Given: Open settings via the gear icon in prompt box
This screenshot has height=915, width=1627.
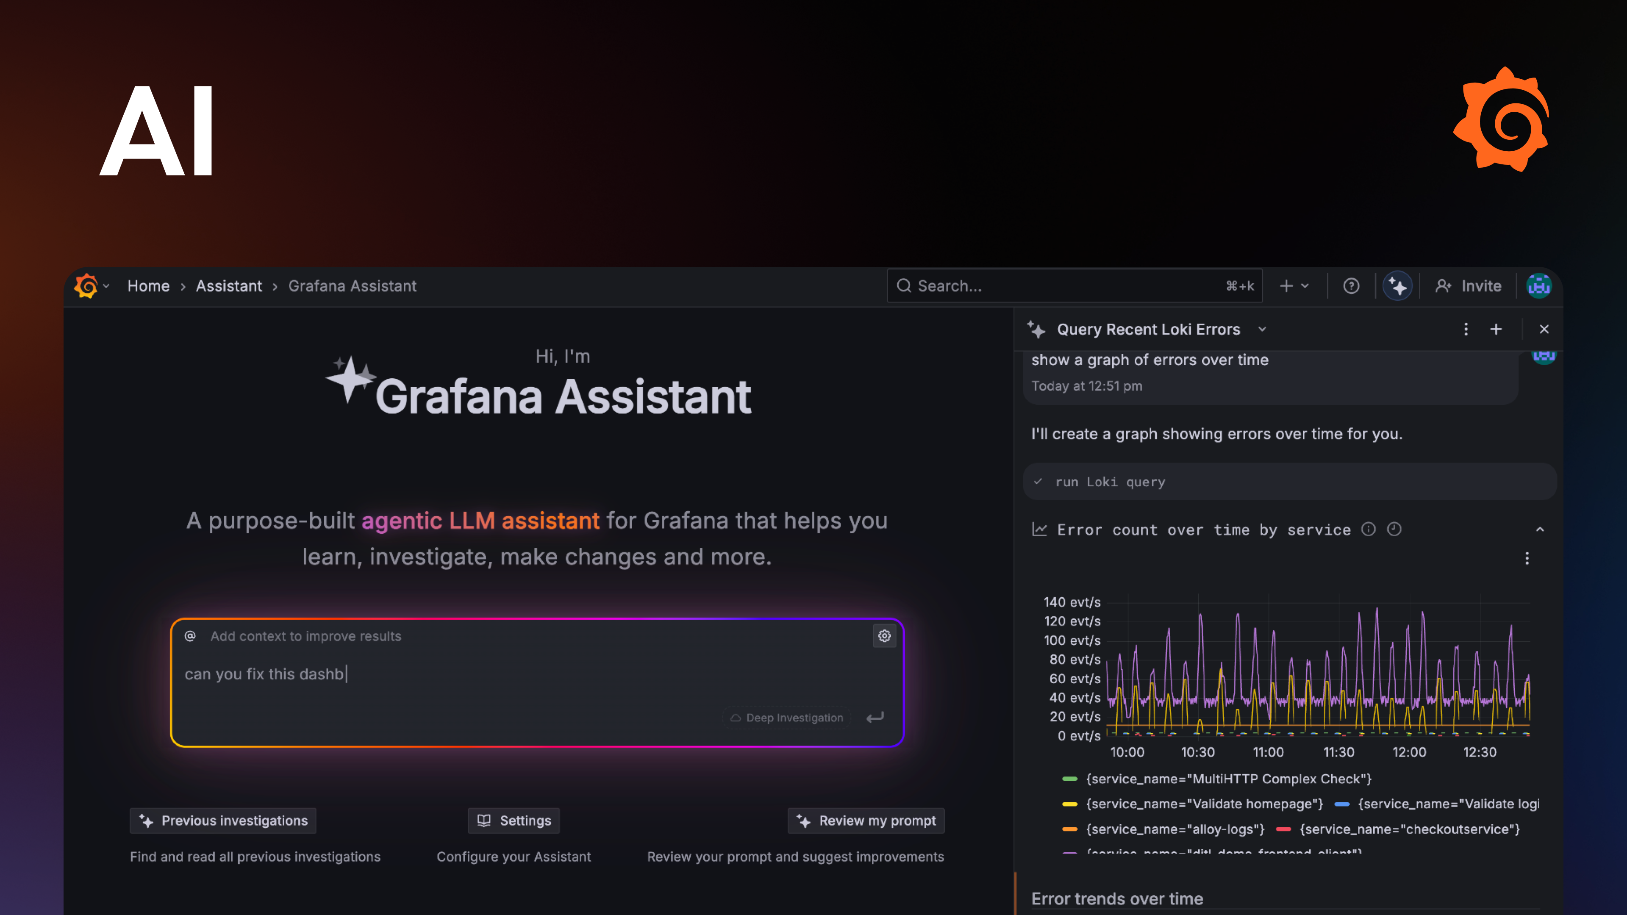Looking at the screenshot, I should 884,636.
